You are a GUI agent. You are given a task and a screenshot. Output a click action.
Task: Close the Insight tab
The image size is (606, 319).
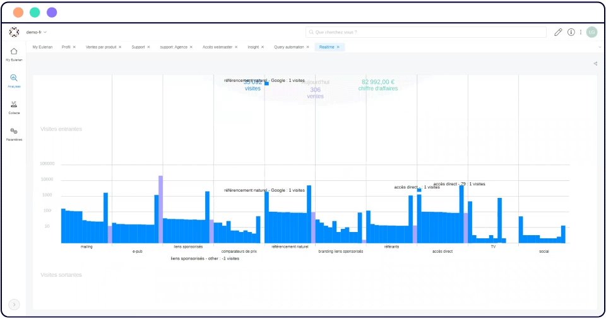pos(263,47)
